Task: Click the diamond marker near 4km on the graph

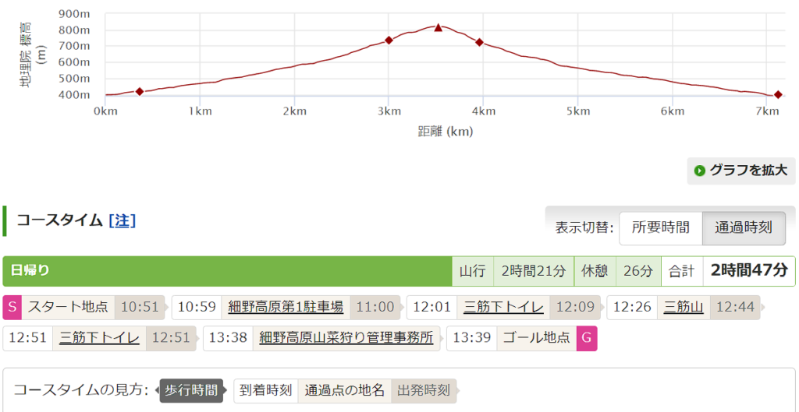Action: (479, 42)
